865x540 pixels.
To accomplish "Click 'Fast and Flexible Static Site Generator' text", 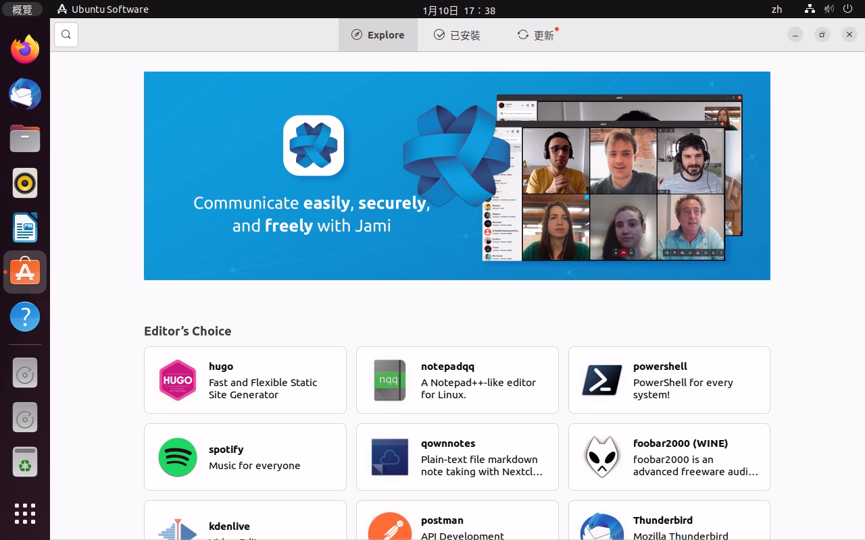I will 263,388.
